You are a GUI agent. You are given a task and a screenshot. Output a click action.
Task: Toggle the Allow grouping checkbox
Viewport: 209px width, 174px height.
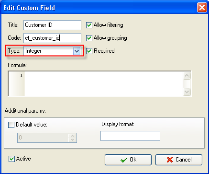coord(89,38)
